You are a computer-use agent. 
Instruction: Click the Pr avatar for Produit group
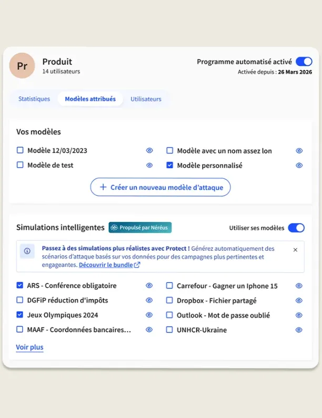(22, 66)
